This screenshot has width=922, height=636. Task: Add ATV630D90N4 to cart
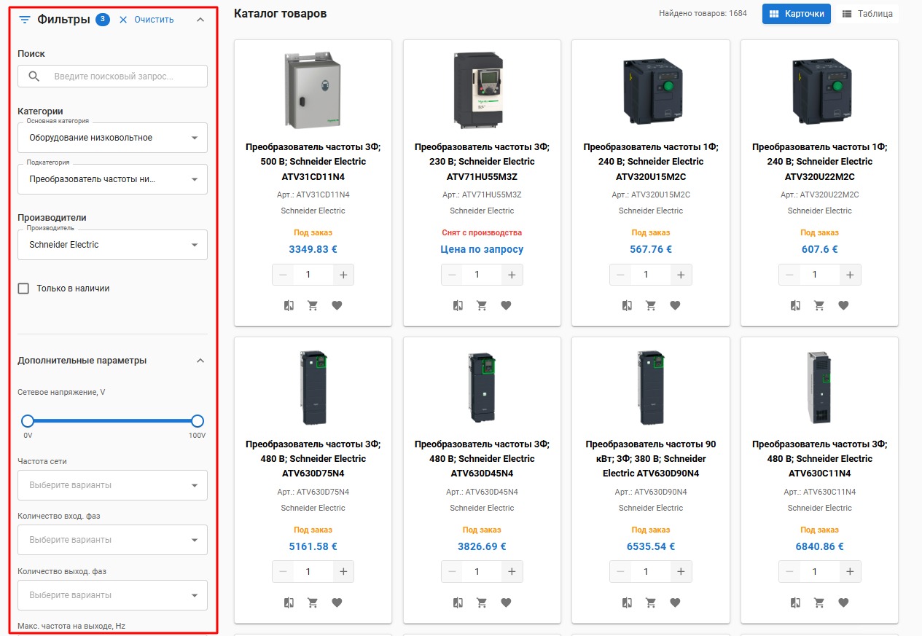(x=651, y=602)
